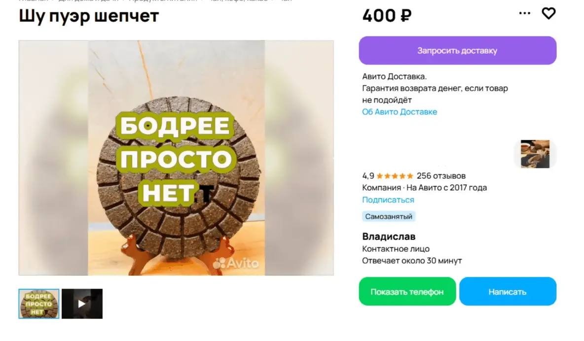The width and height of the screenshot is (584, 341).
Task: Subscribe to seller via Подписаться
Action: click(388, 200)
